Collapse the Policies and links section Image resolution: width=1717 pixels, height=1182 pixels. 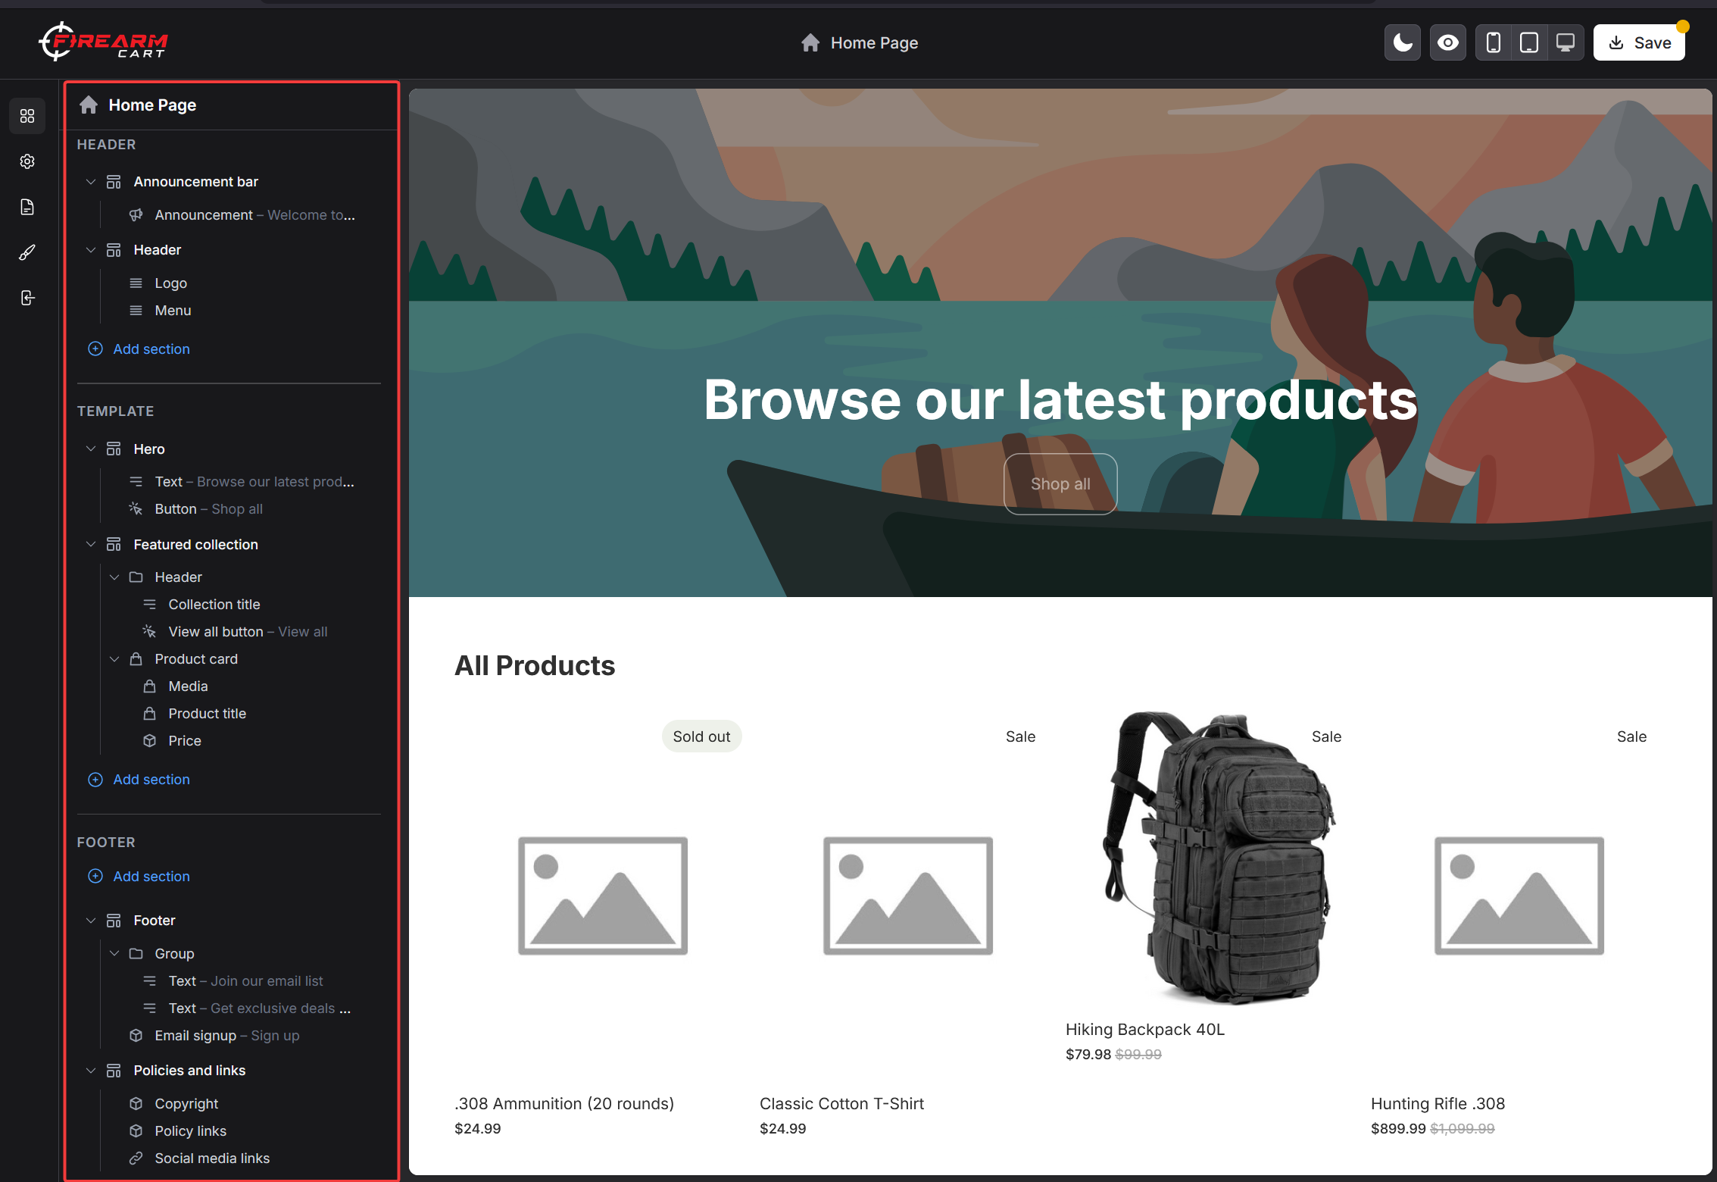[91, 1071]
